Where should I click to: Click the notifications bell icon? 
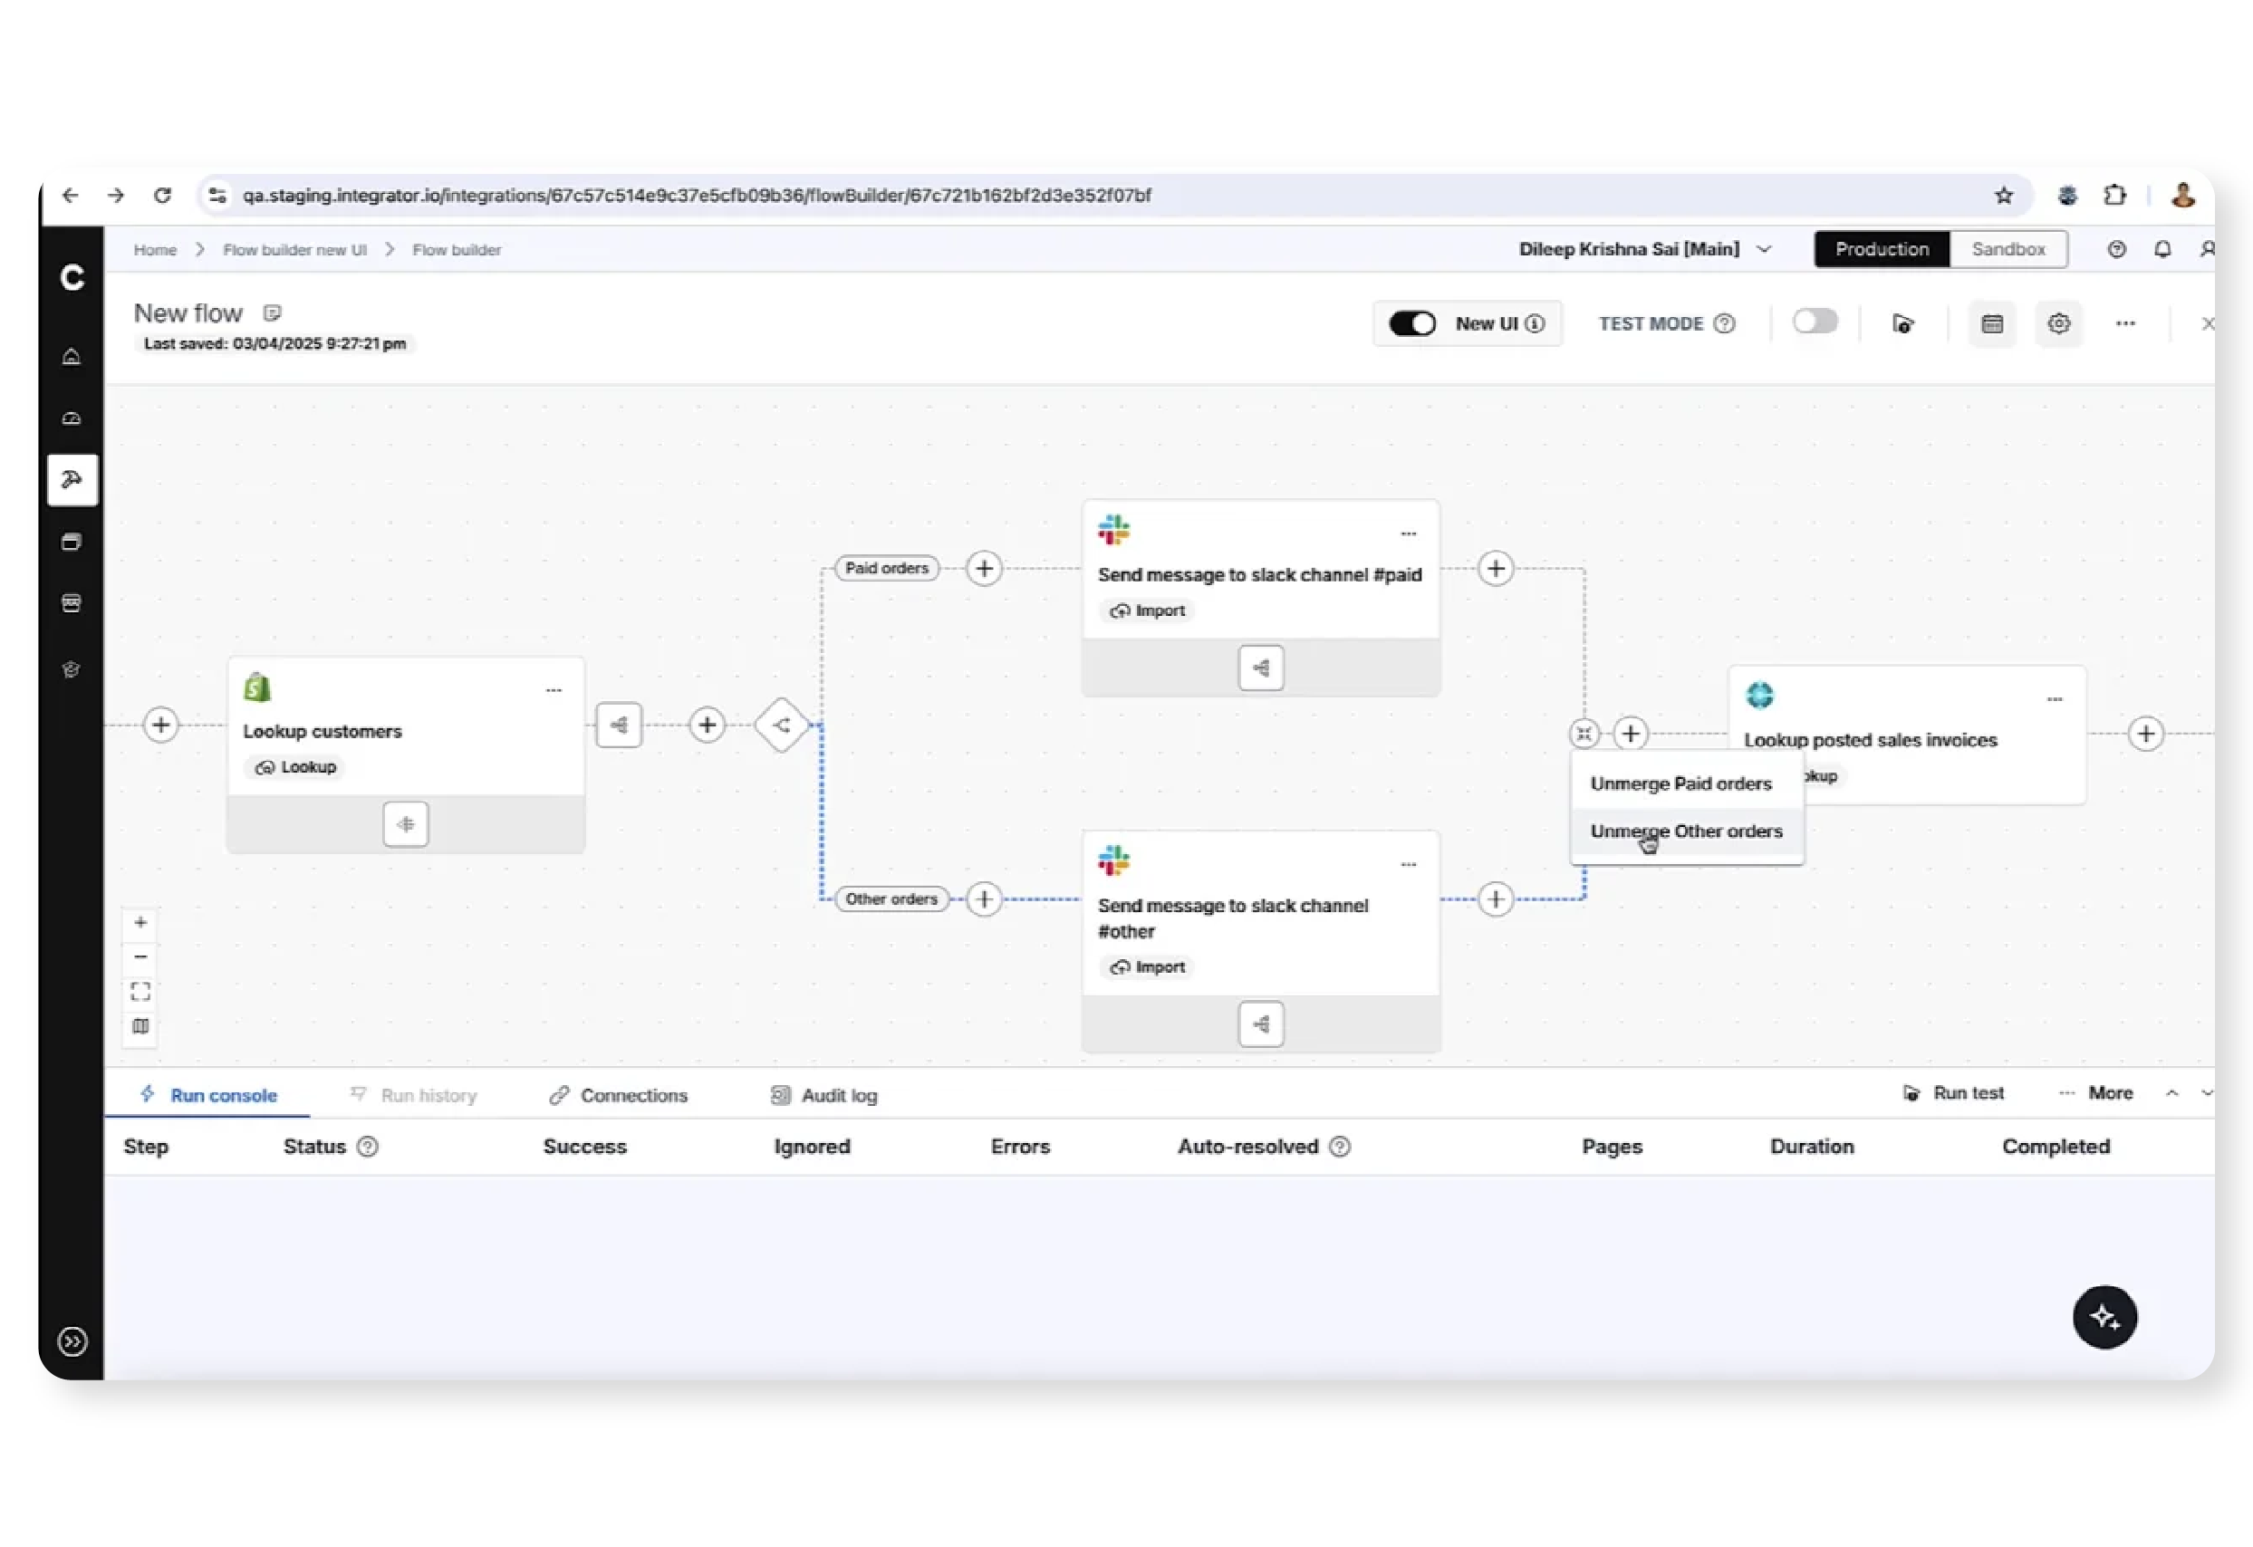[2161, 249]
